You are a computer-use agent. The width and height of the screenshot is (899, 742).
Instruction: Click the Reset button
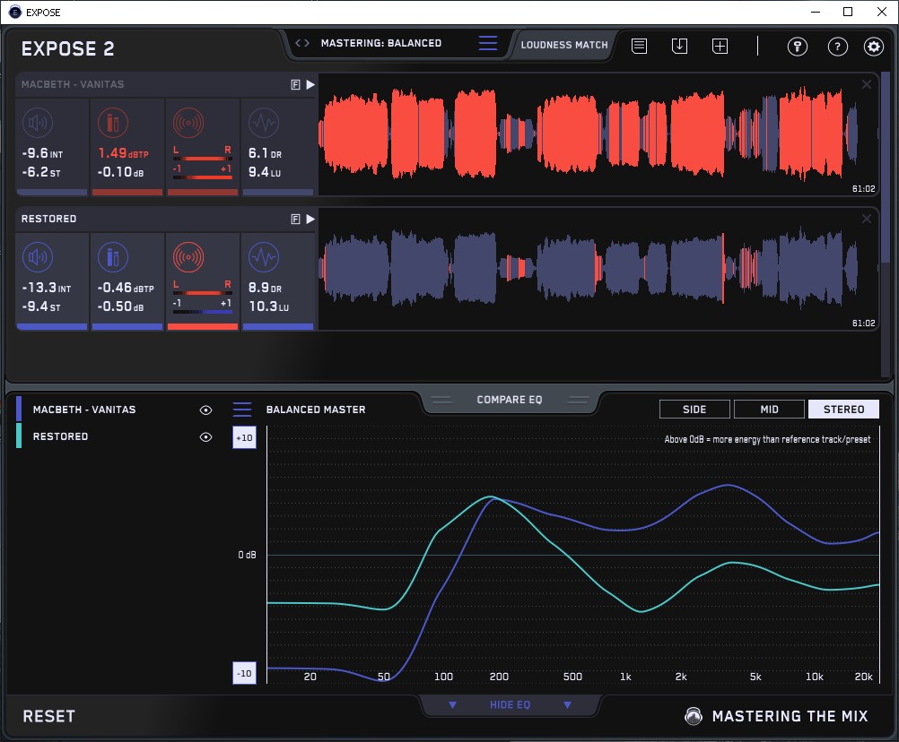49,716
